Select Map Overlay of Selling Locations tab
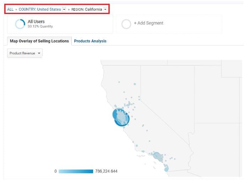245x182 pixels. pos(39,41)
